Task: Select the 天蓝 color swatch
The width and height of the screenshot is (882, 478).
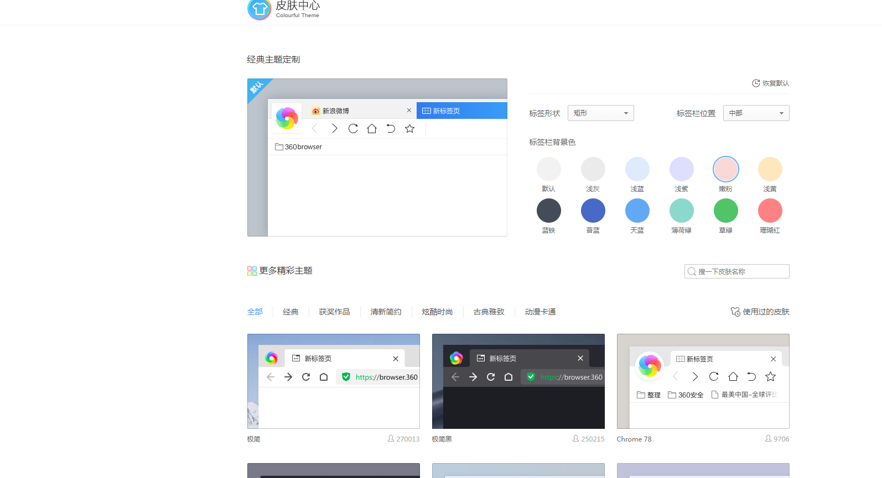Action: (x=637, y=211)
